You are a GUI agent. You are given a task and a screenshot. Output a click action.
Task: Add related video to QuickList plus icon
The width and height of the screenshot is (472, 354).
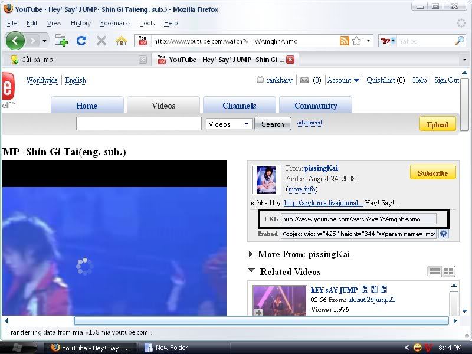click(x=258, y=313)
